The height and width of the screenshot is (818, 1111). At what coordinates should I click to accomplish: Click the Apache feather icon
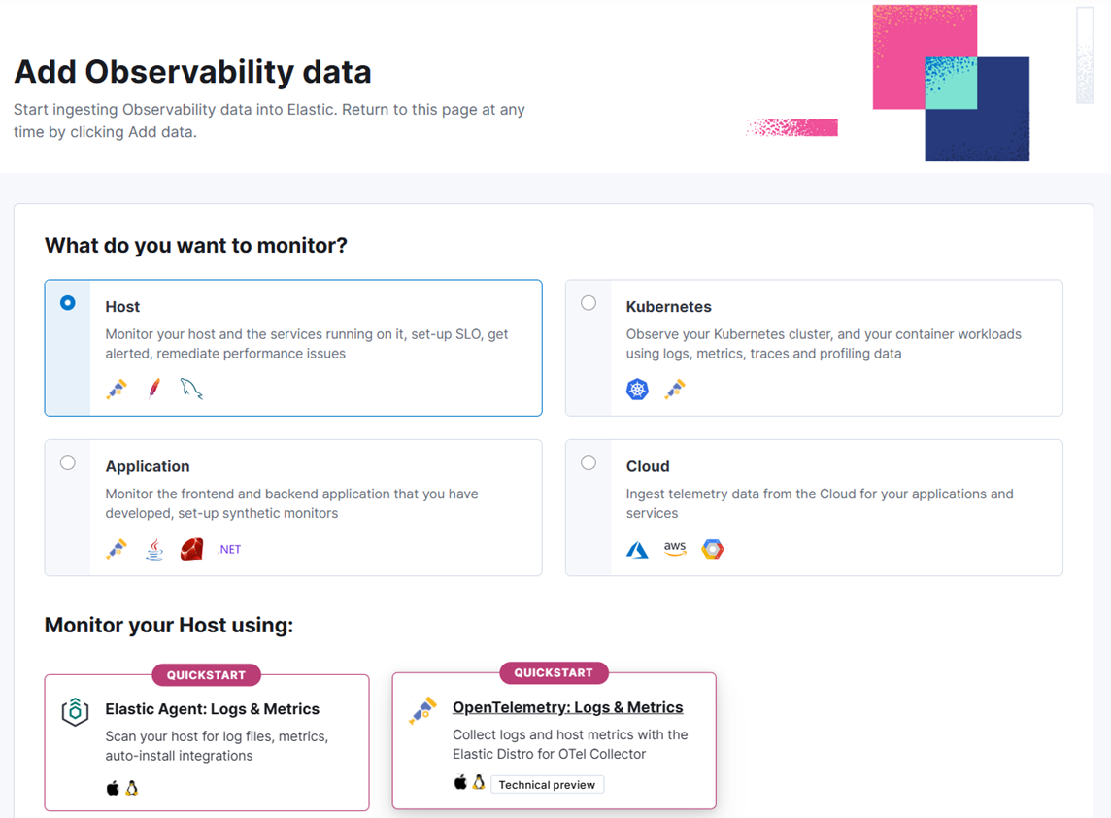coord(154,390)
